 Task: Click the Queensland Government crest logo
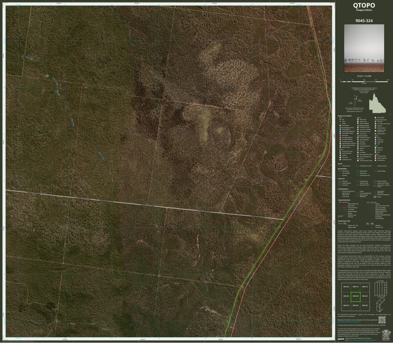pyautogui.click(x=386, y=334)
